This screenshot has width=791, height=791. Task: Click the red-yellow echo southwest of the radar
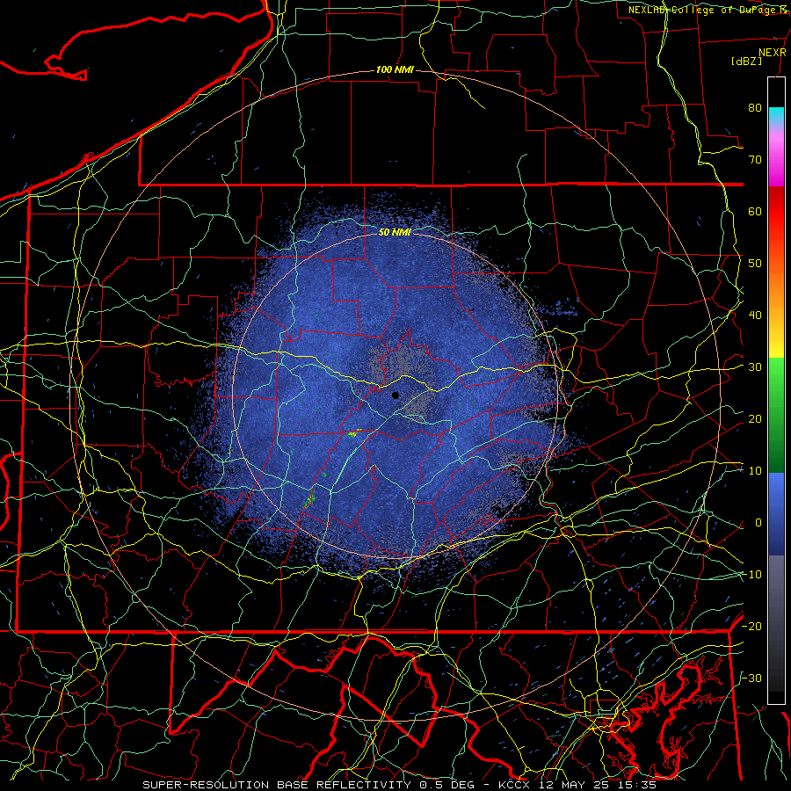click(x=355, y=432)
